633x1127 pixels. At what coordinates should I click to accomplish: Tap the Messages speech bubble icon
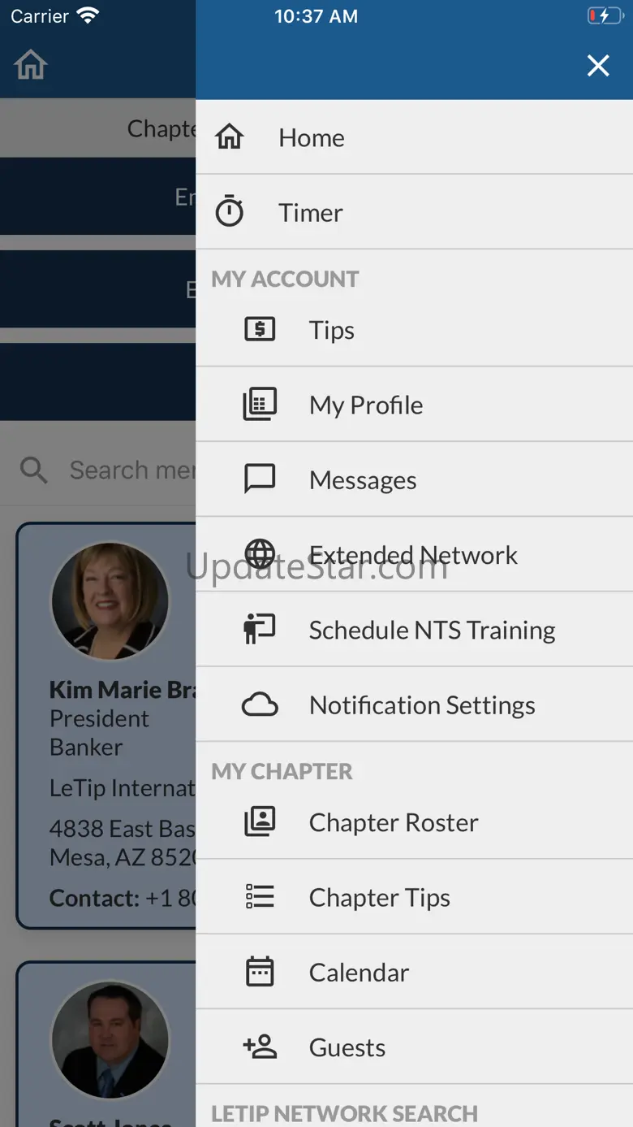pos(260,479)
